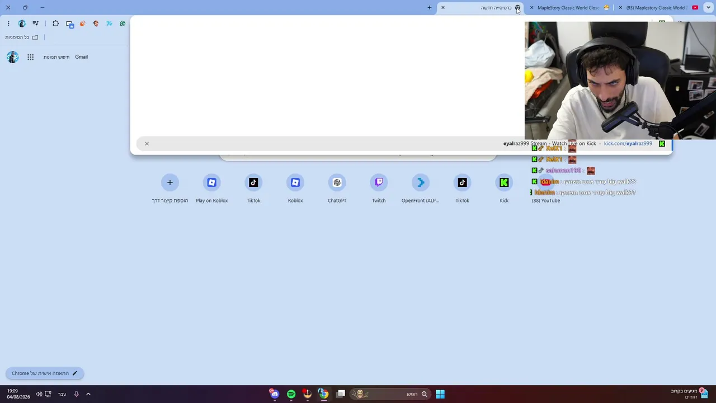Open the tab search dropdown arrow
Image resolution: width=716 pixels, height=403 pixels.
pyautogui.click(x=709, y=7)
